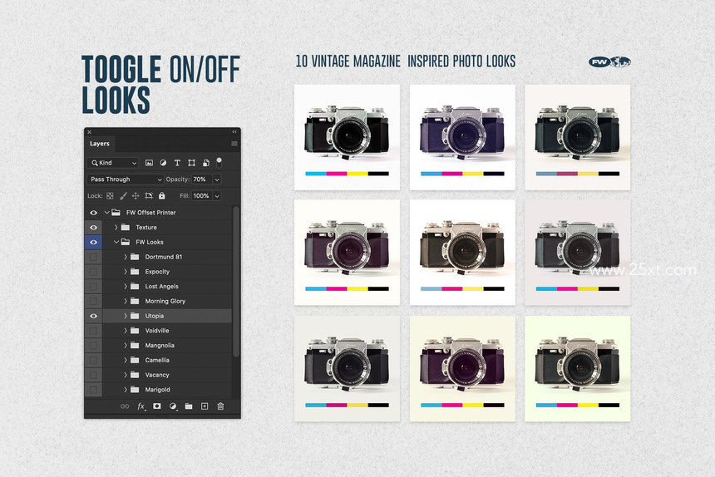Viewport: 715px width, 477px height.
Task: Hide the FW Looks group
Action: pos(93,243)
